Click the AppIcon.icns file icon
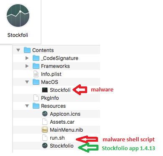Screen dimensions: 163x156 [45, 114]
